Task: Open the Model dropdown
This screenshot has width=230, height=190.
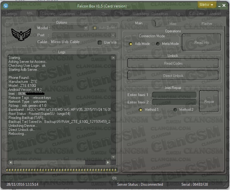Action: click(70, 28)
